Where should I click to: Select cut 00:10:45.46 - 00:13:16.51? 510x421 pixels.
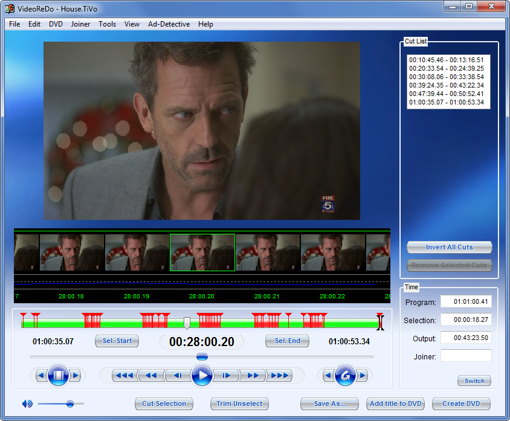[446, 60]
